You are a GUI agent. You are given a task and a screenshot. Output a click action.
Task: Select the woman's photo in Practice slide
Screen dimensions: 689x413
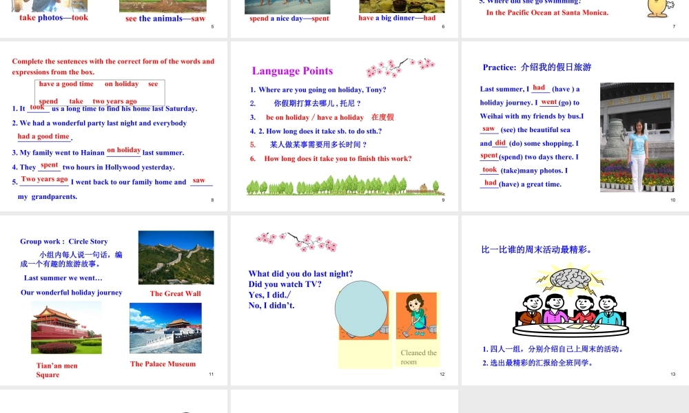tap(637, 137)
